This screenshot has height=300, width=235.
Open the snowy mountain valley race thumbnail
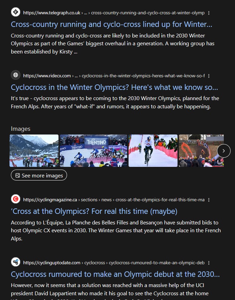coord(34,151)
